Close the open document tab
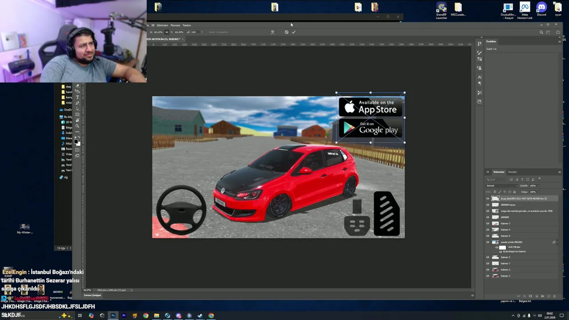The width and height of the screenshot is (569, 320). click(x=183, y=39)
